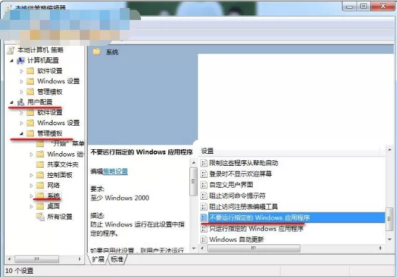Select folder icon of 管理模板 under 计算机配置
The width and height of the screenshot is (397, 277).
[30, 92]
